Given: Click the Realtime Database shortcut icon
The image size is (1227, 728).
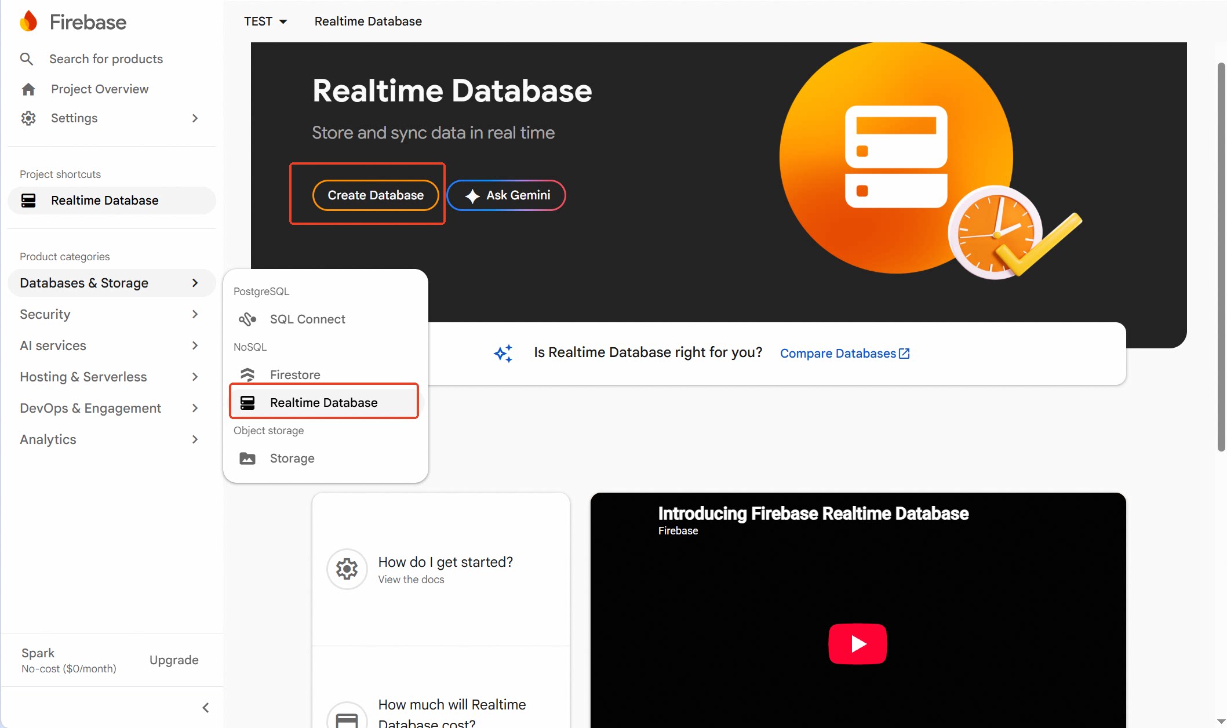Looking at the screenshot, I should pos(28,201).
